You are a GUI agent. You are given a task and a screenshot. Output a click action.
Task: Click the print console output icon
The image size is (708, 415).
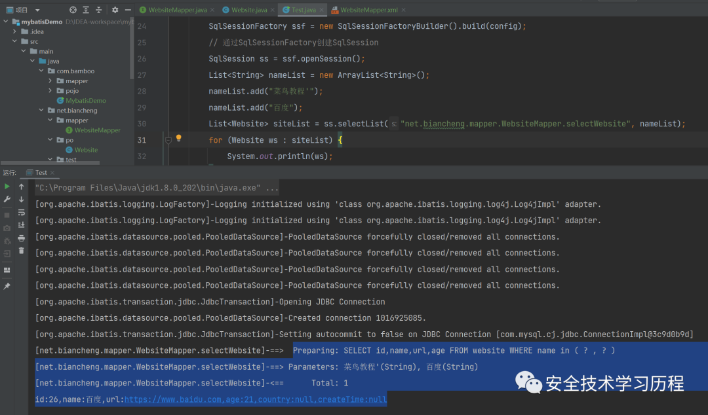tap(21, 238)
